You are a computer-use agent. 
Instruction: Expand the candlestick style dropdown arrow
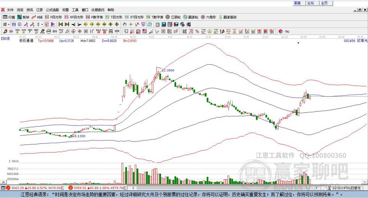coord(42,24)
